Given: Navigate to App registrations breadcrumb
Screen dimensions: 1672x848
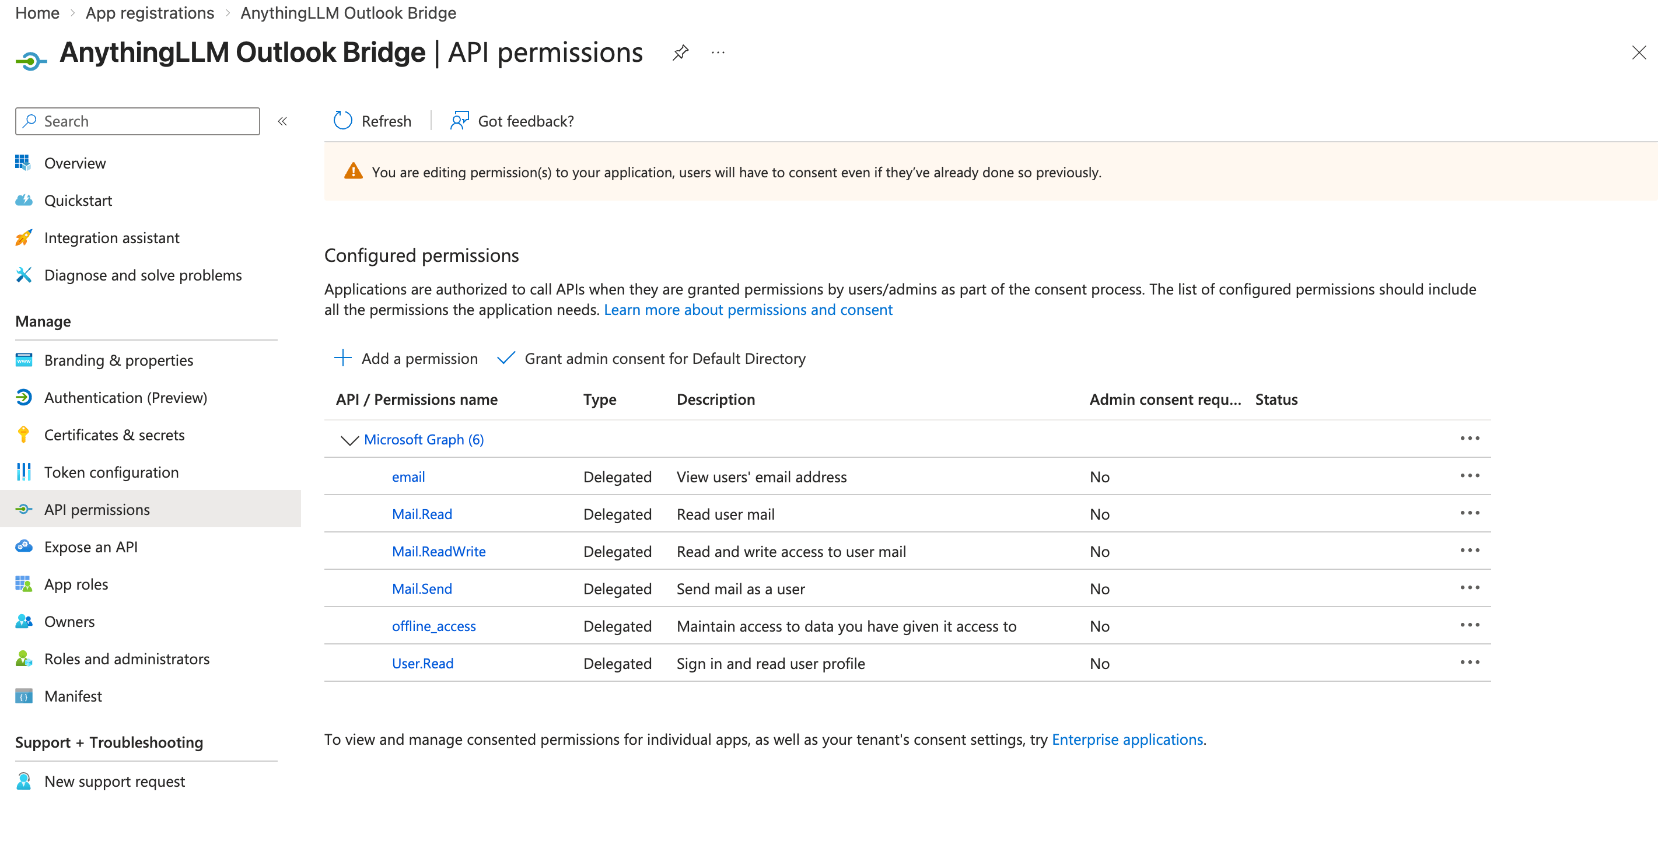Looking at the screenshot, I should [x=149, y=12].
